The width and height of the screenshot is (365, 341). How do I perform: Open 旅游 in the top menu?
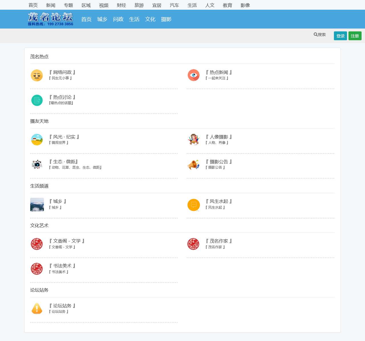tap(139, 5)
